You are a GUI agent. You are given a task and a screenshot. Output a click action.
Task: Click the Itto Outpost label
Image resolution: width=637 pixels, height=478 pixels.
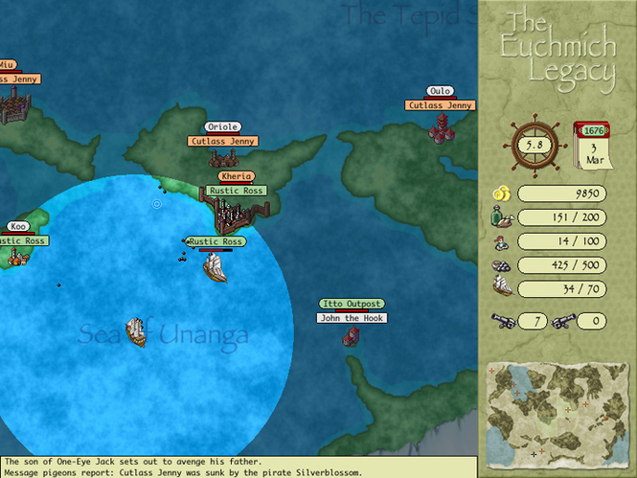point(352,304)
